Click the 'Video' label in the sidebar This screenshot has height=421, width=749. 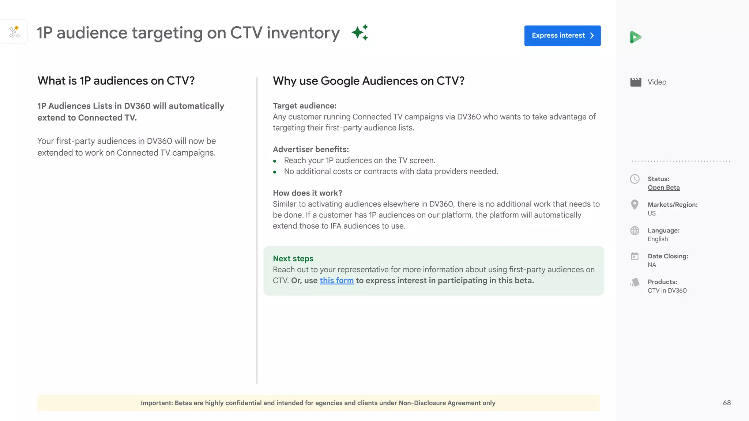coord(657,82)
